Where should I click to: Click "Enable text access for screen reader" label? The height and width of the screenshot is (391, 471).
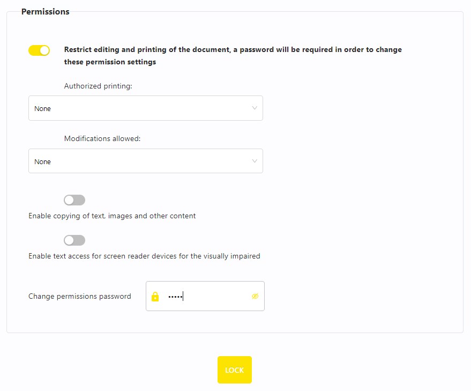point(144,256)
